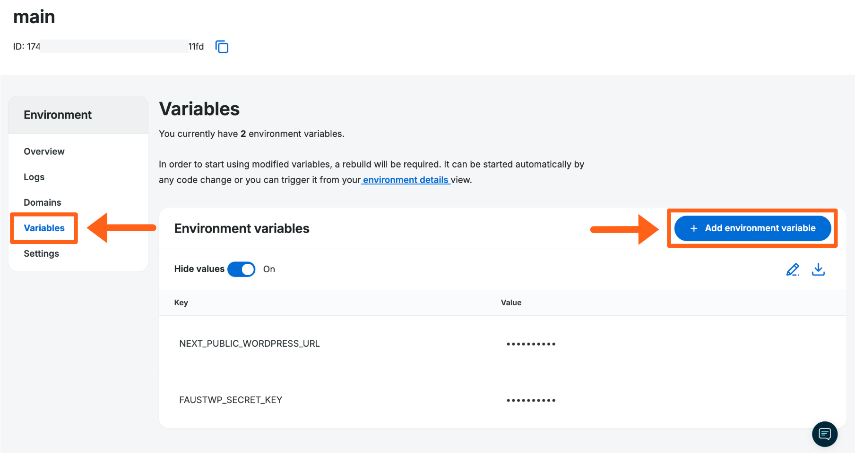Image resolution: width=855 pixels, height=453 pixels.
Task: Click the ID field next to 174
Action: [112, 46]
